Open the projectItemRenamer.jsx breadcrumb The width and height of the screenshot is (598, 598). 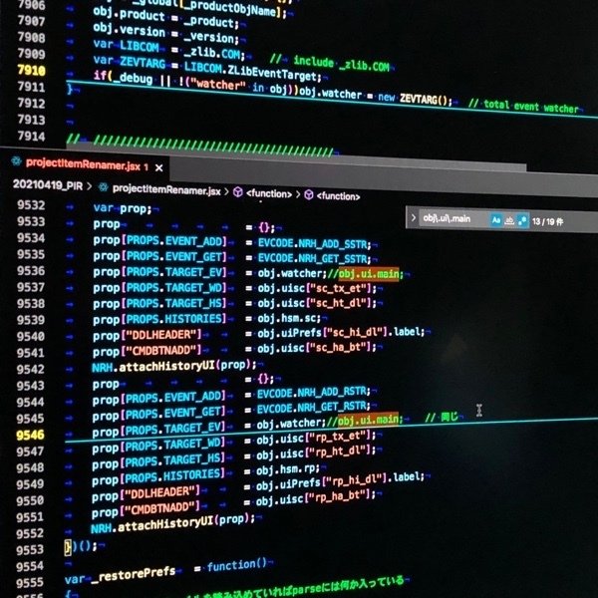click(166, 189)
